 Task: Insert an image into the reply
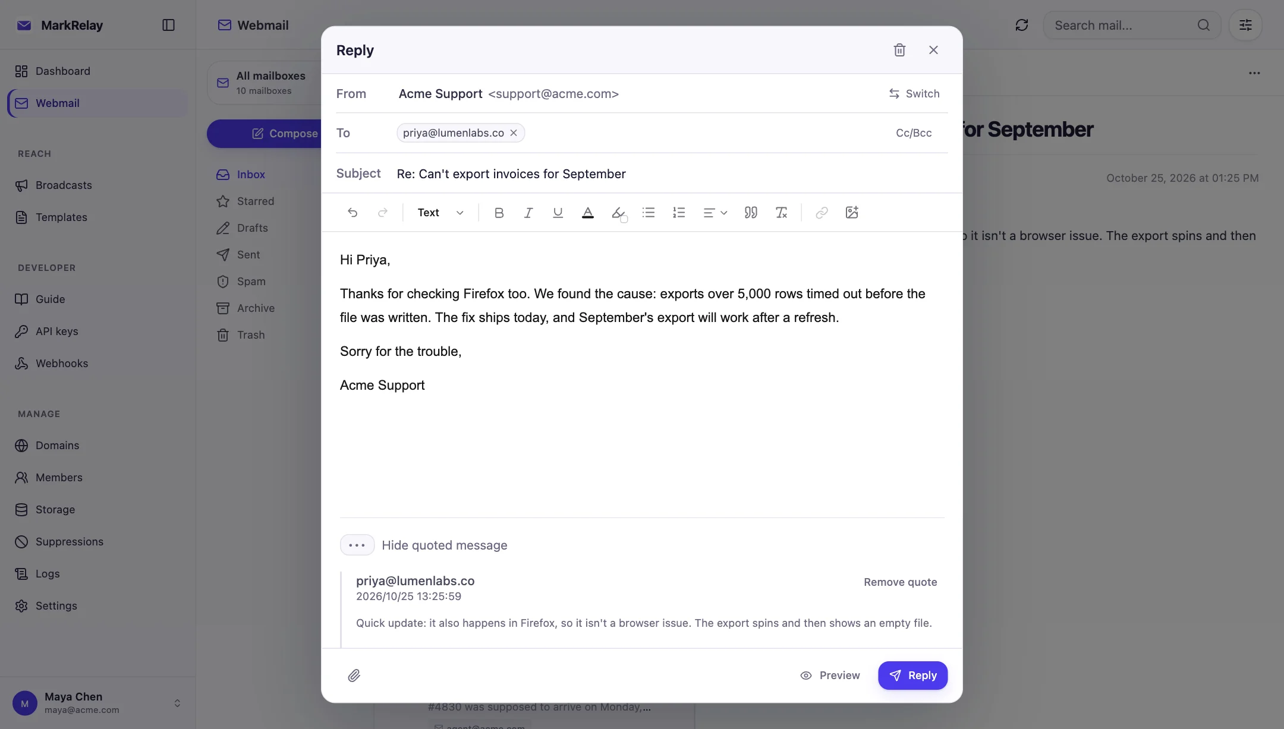click(x=852, y=213)
